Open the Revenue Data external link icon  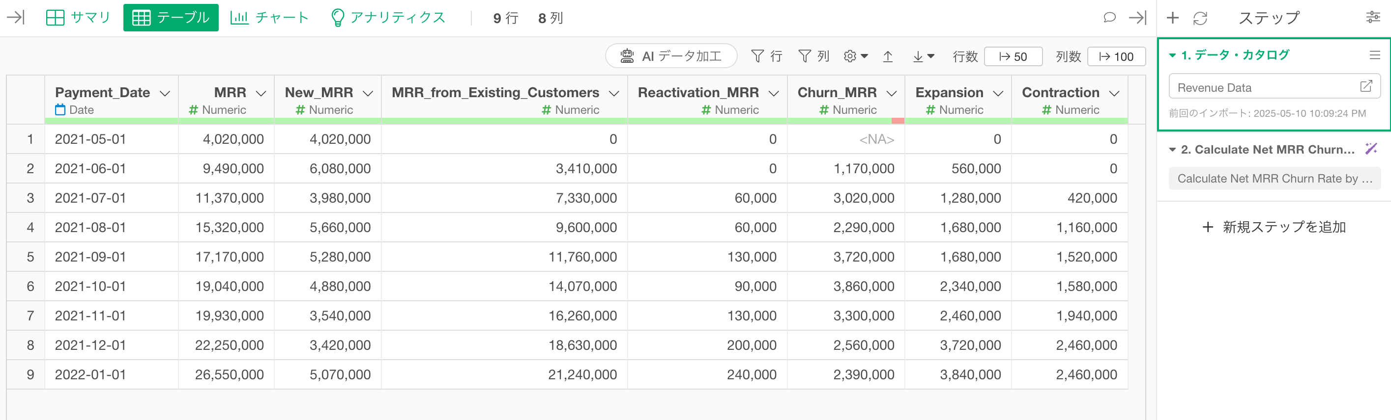1365,86
